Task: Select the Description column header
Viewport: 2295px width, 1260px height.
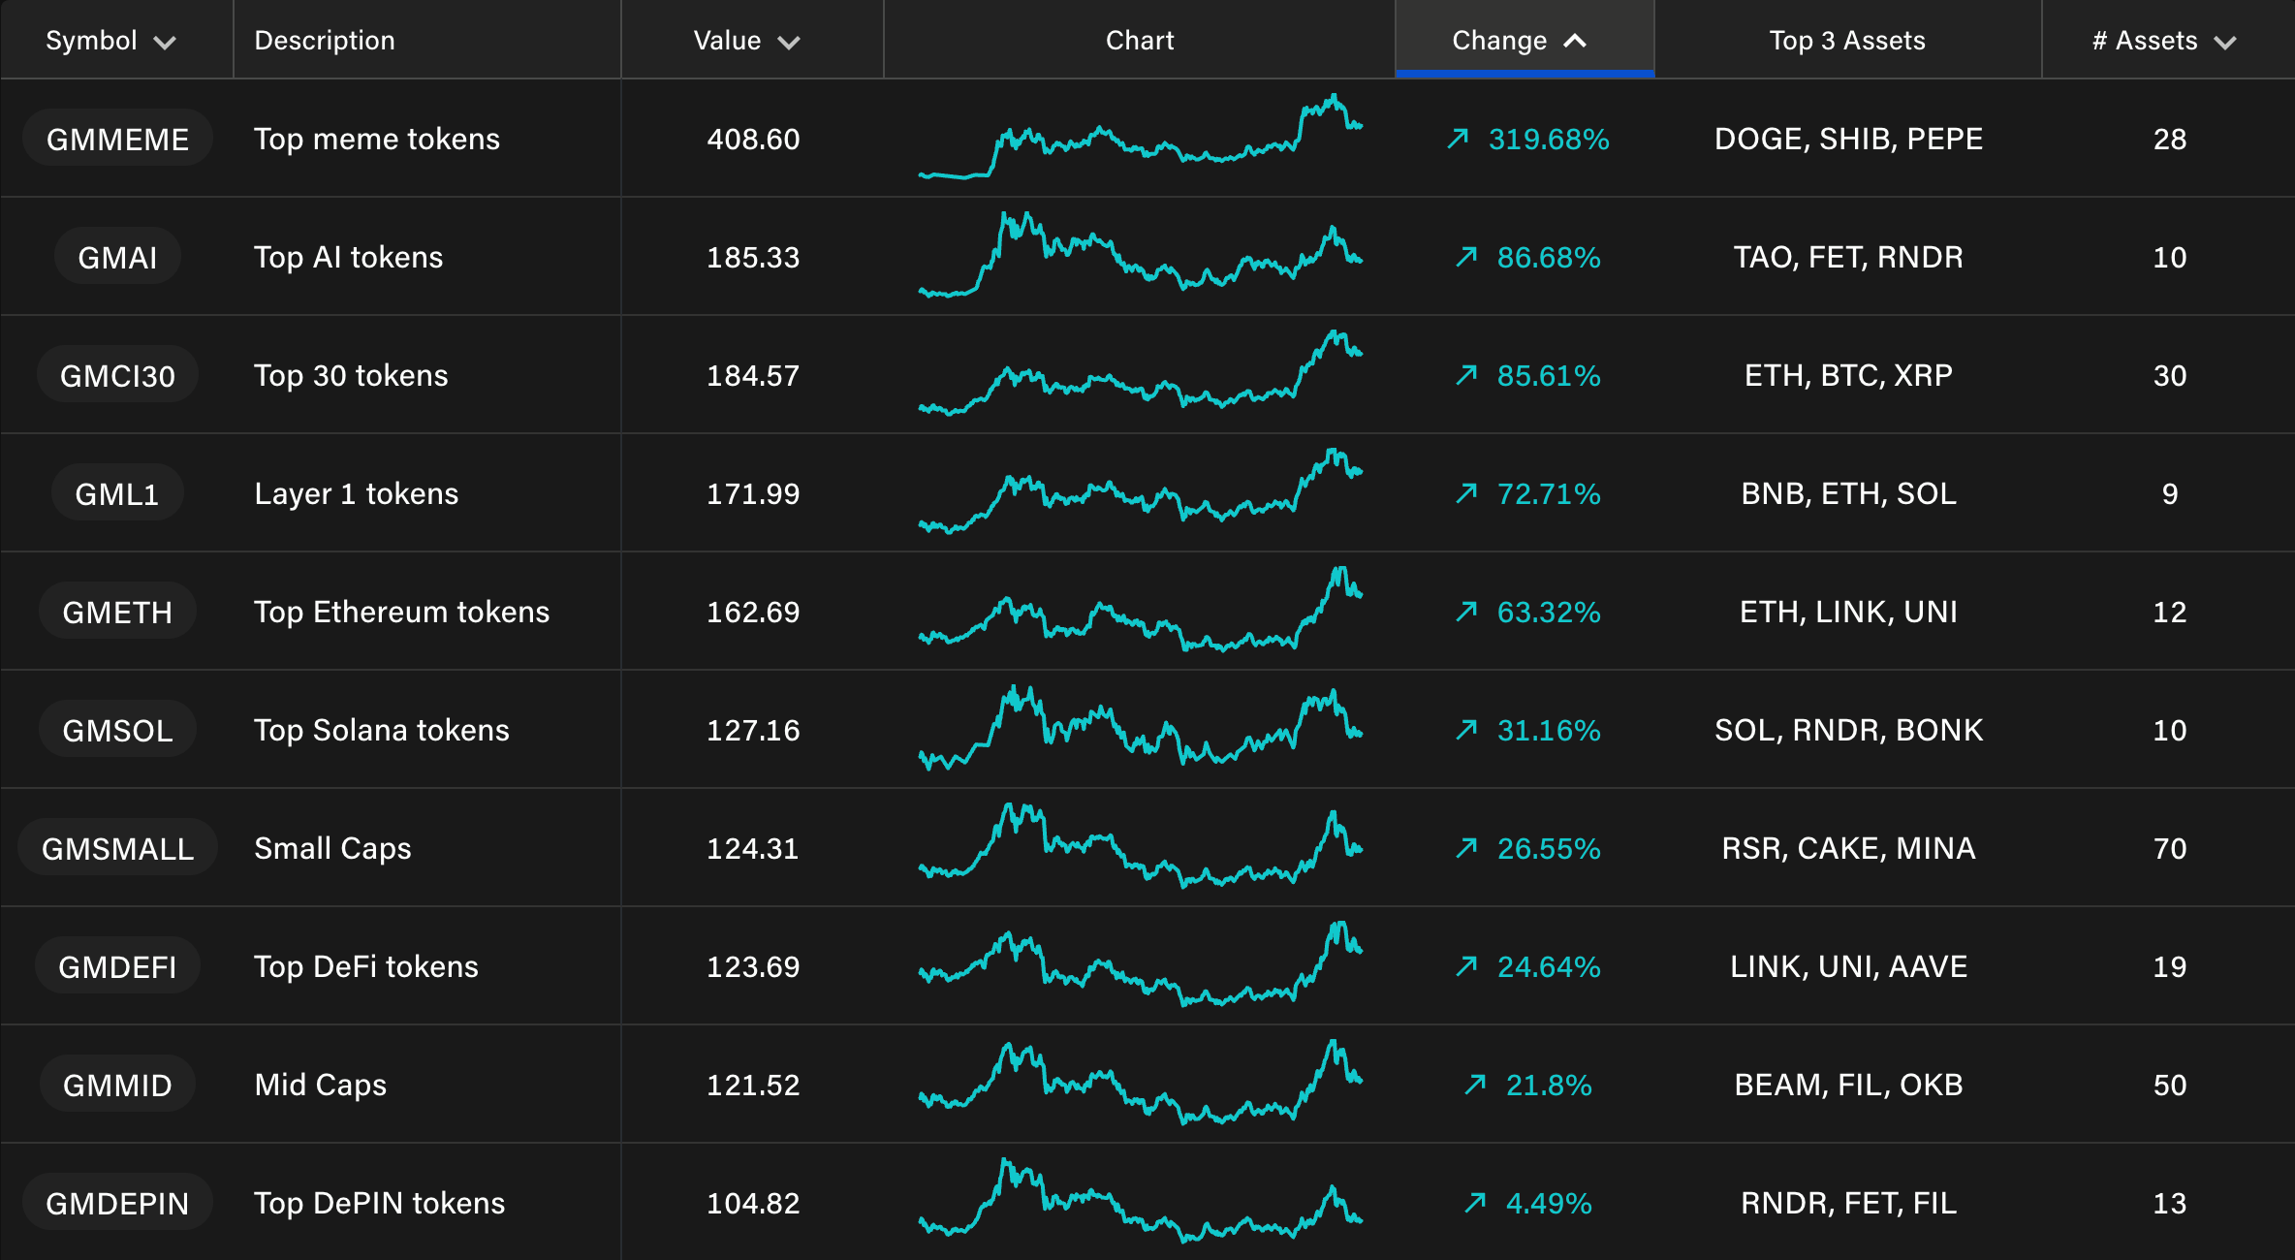Action: click(x=325, y=41)
